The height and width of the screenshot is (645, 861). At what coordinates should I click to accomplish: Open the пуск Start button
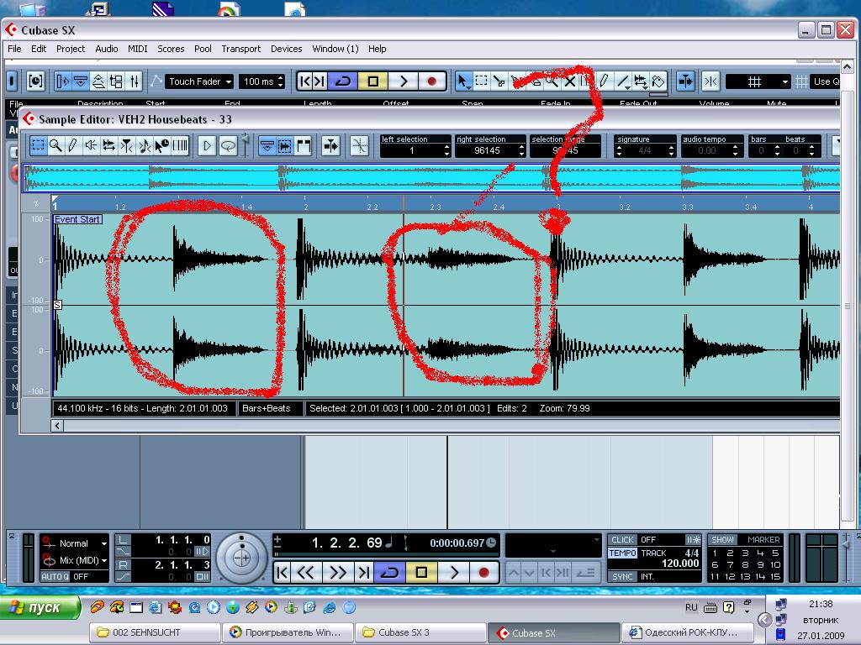coord(40,608)
